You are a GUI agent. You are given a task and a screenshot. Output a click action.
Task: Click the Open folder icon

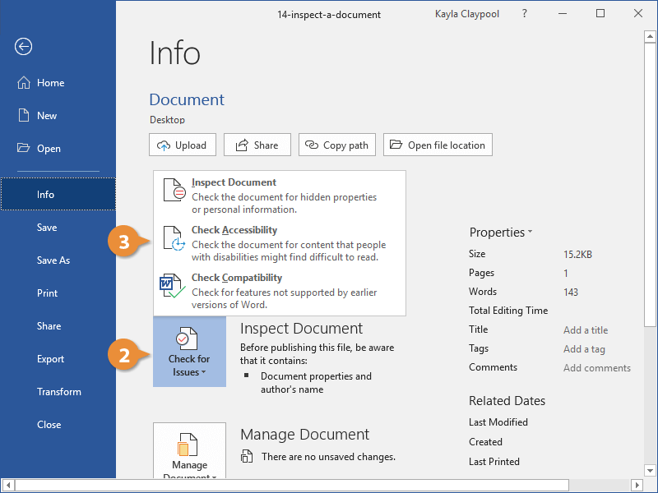pyautogui.click(x=23, y=149)
